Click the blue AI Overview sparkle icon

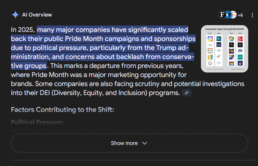(x=15, y=15)
